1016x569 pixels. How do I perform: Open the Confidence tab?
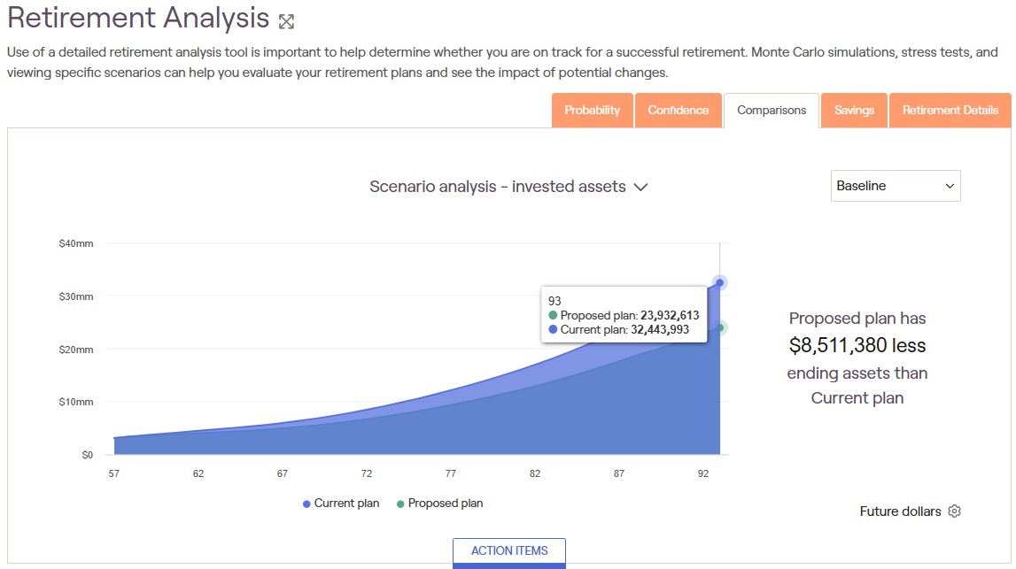coord(678,111)
